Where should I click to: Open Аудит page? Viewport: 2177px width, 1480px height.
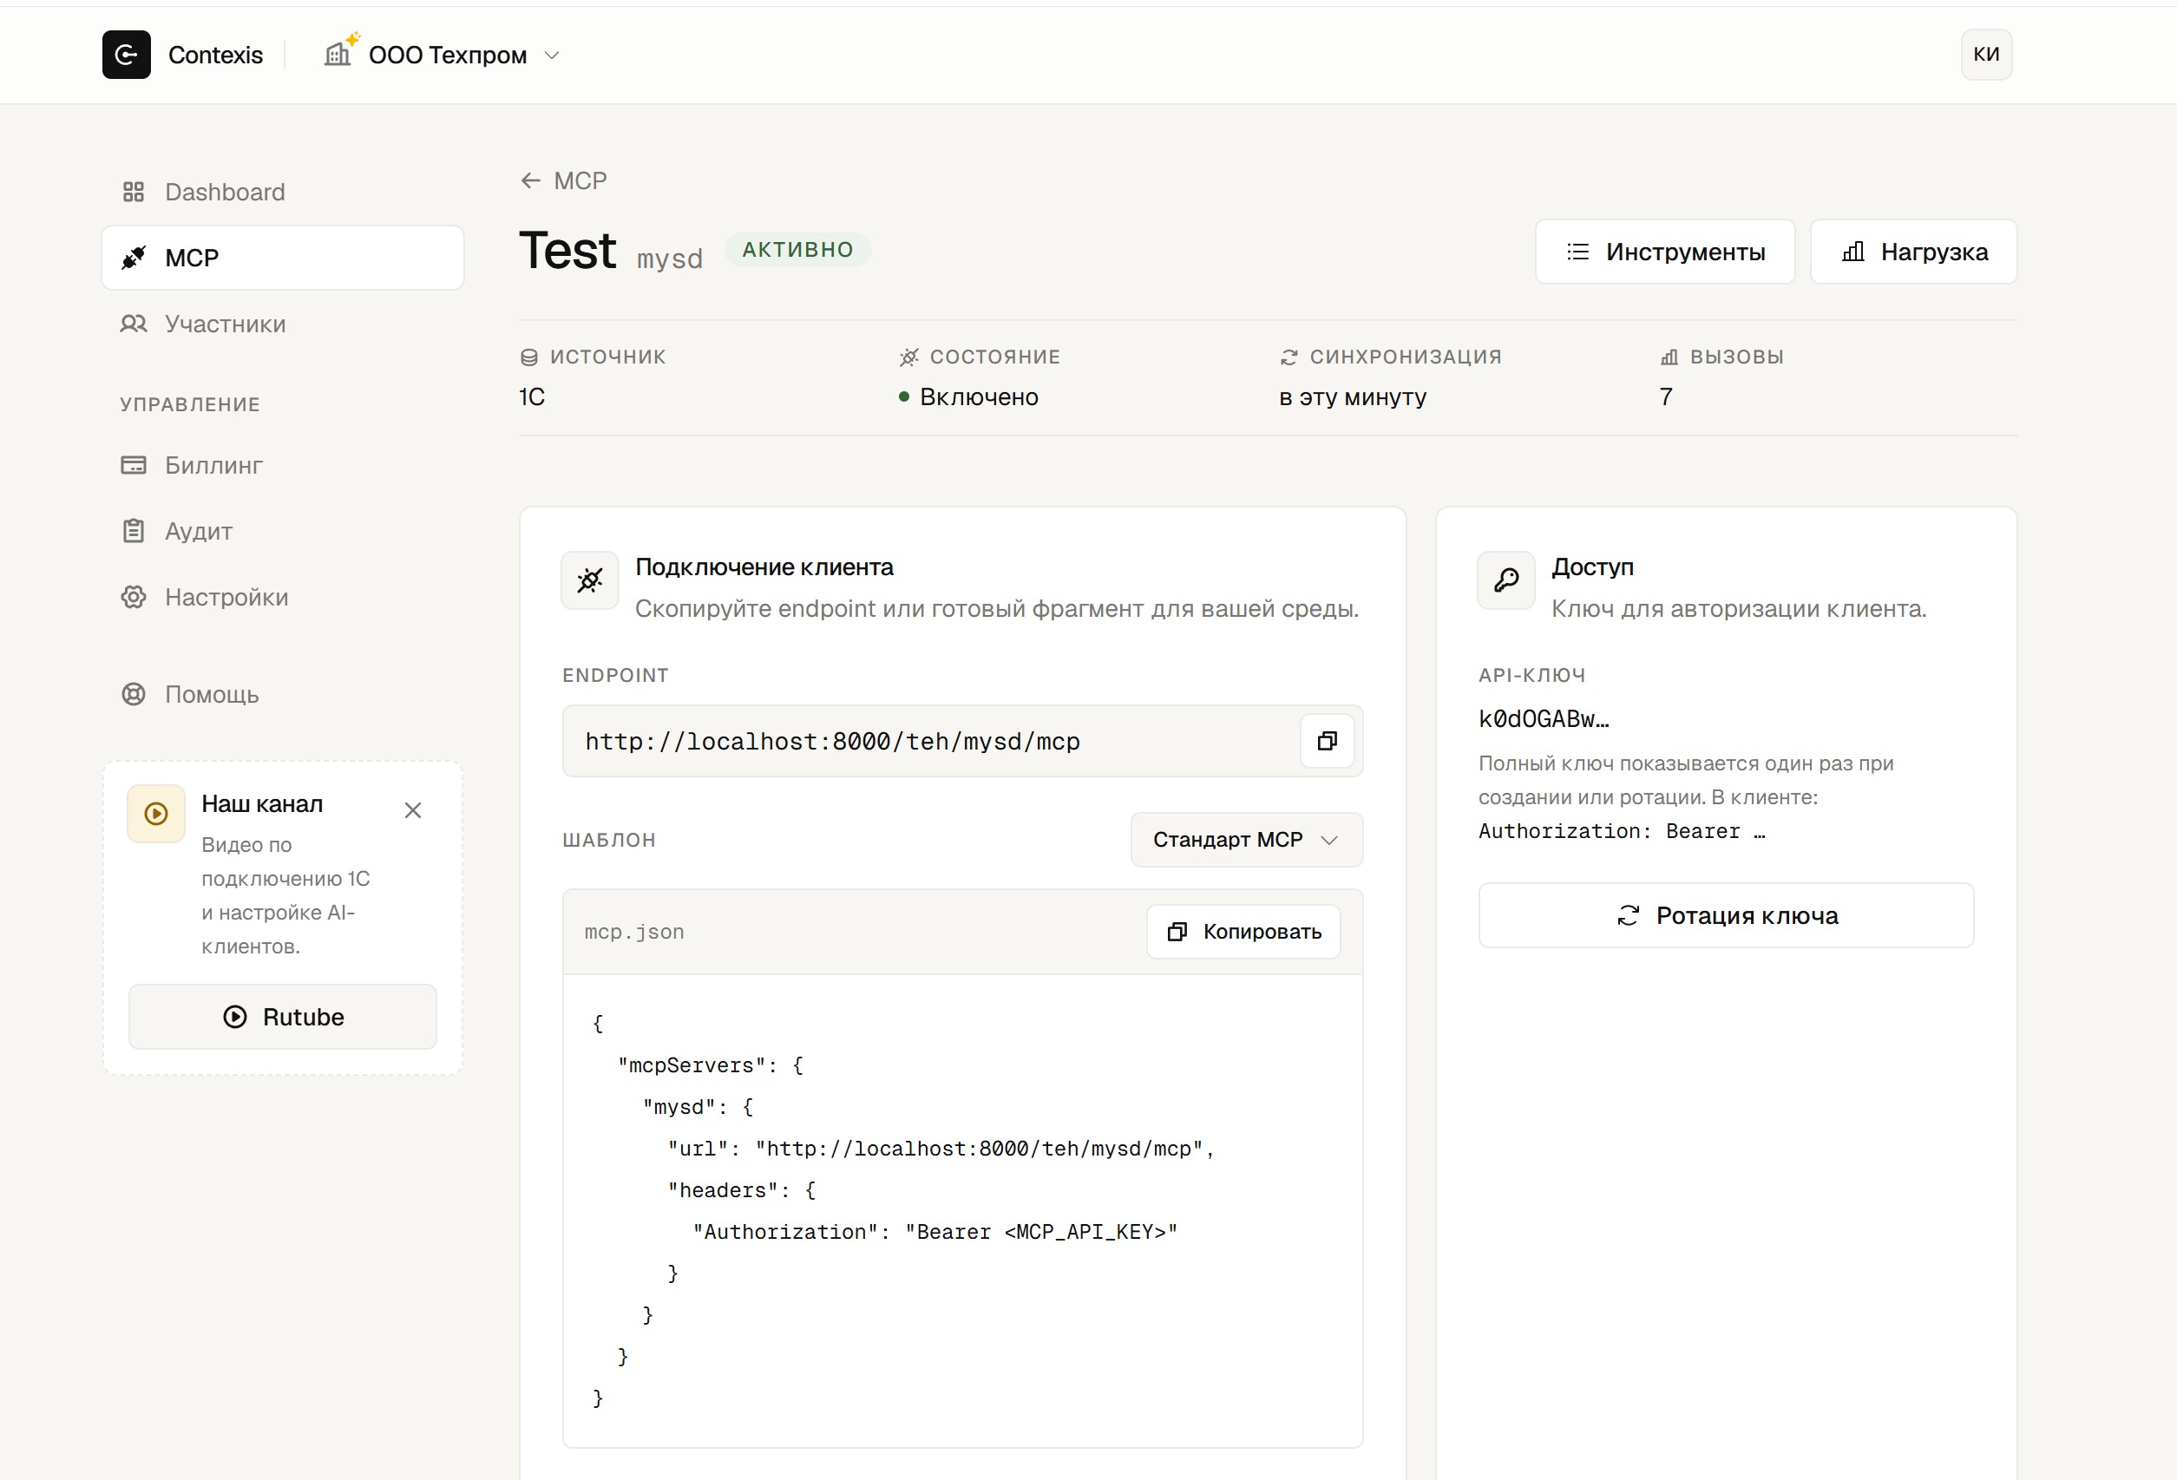tap(282, 531)
